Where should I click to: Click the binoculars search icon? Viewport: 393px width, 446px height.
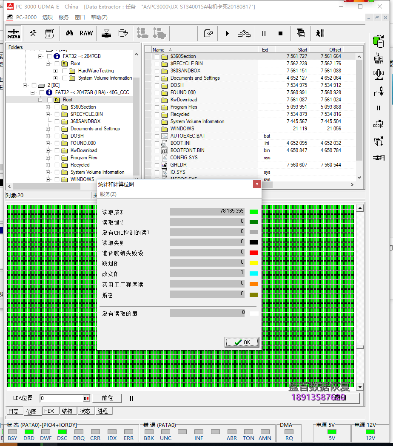click(69, 33)
